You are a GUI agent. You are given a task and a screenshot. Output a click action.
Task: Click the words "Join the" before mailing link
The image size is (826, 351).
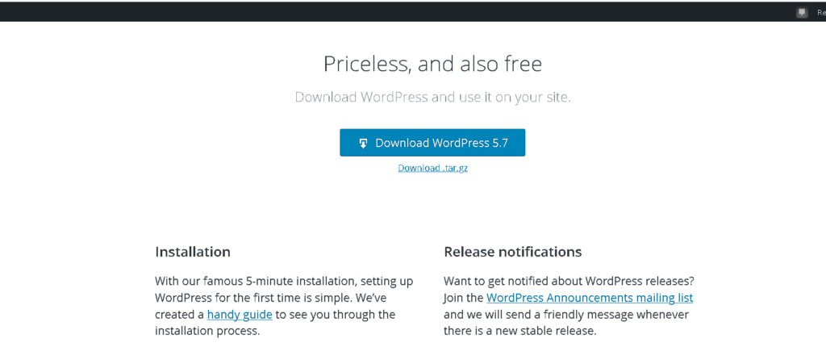464,298
